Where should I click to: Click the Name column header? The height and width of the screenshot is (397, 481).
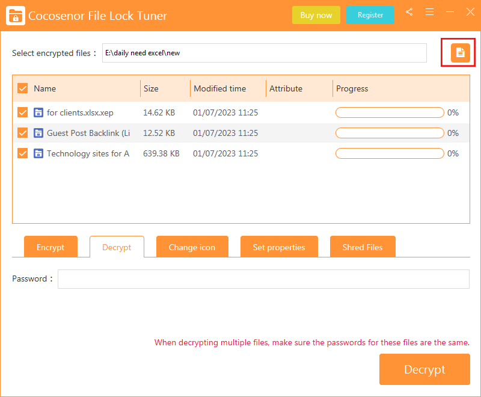[44, 88]
